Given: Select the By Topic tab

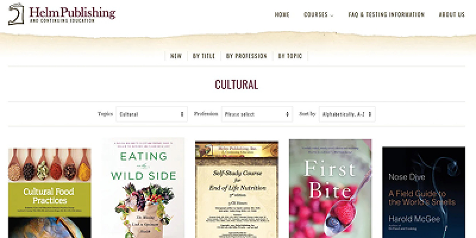Looking at the screenshot, I should [290, 56].
